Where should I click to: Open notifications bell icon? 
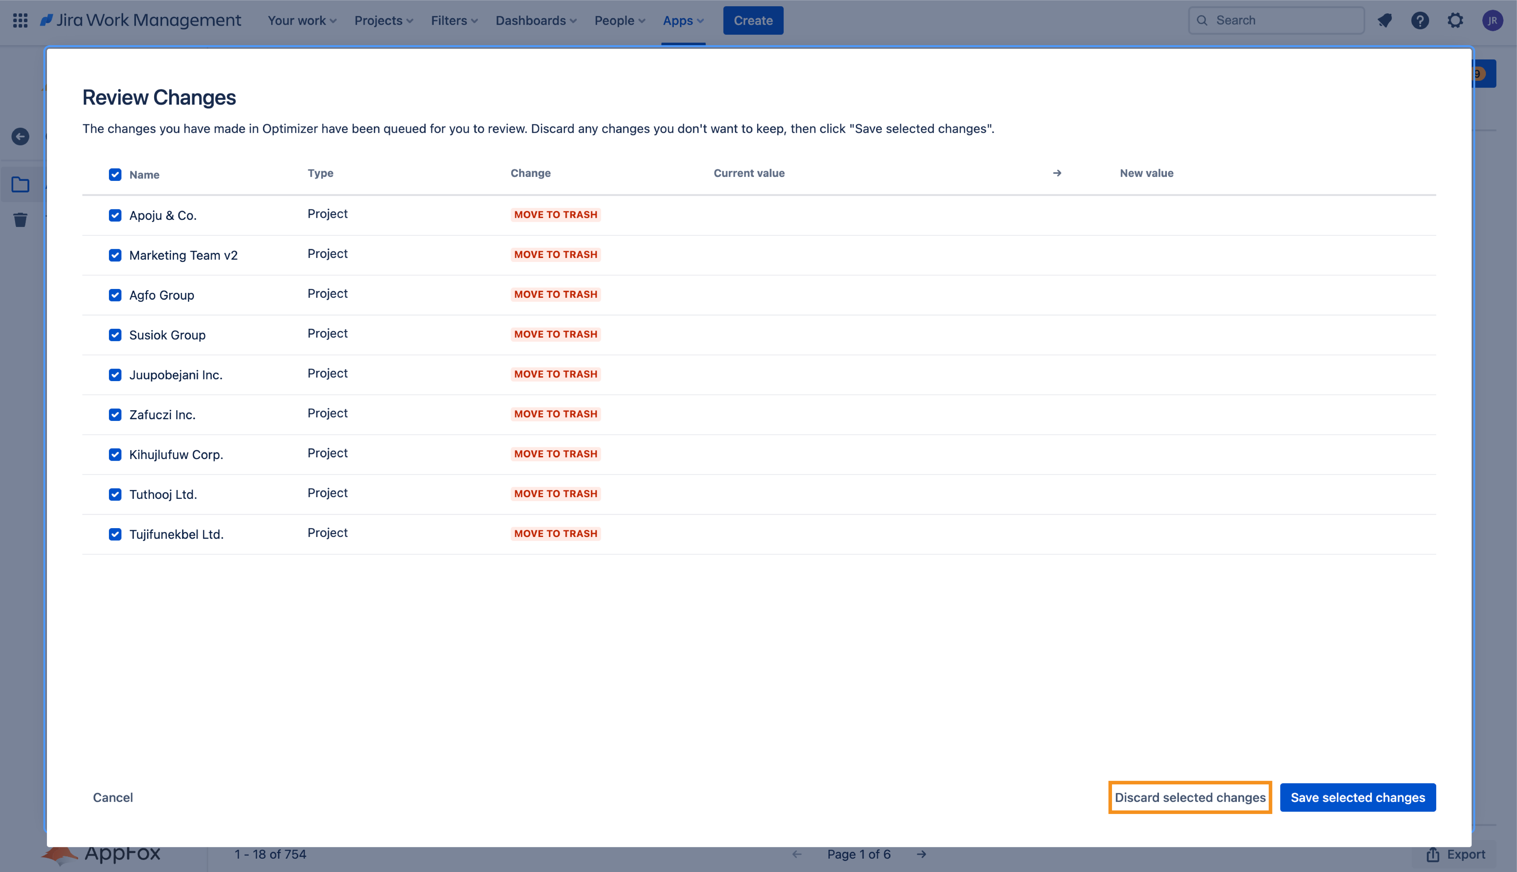1385,20
